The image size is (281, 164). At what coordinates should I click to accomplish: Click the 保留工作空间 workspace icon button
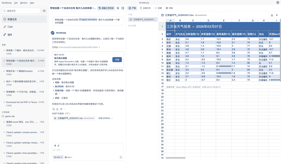(x=106, y=8)
